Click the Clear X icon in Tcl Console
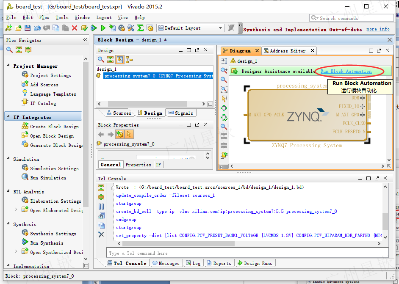399x284 pixels. coord(101,234)
